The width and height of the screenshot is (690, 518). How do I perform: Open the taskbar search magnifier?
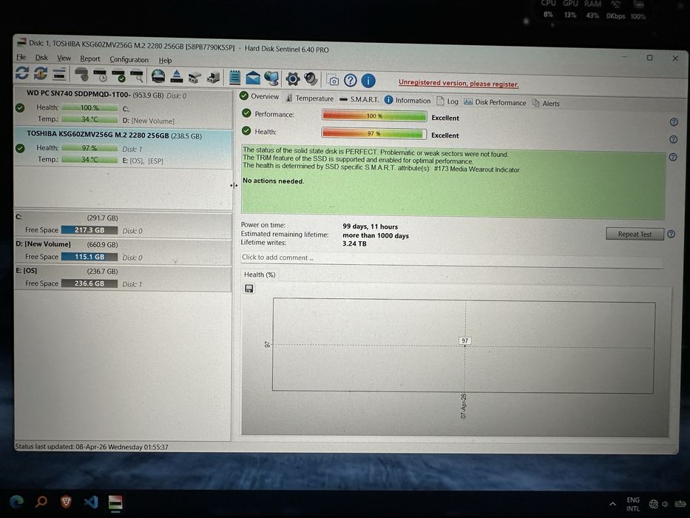point(41,501)
